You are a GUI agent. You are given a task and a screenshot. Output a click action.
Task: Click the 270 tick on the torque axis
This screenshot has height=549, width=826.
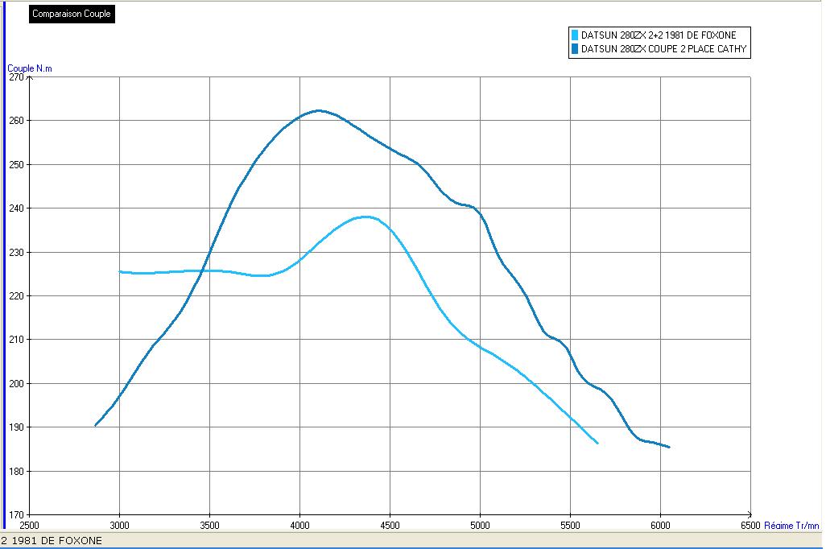point(16,77)
